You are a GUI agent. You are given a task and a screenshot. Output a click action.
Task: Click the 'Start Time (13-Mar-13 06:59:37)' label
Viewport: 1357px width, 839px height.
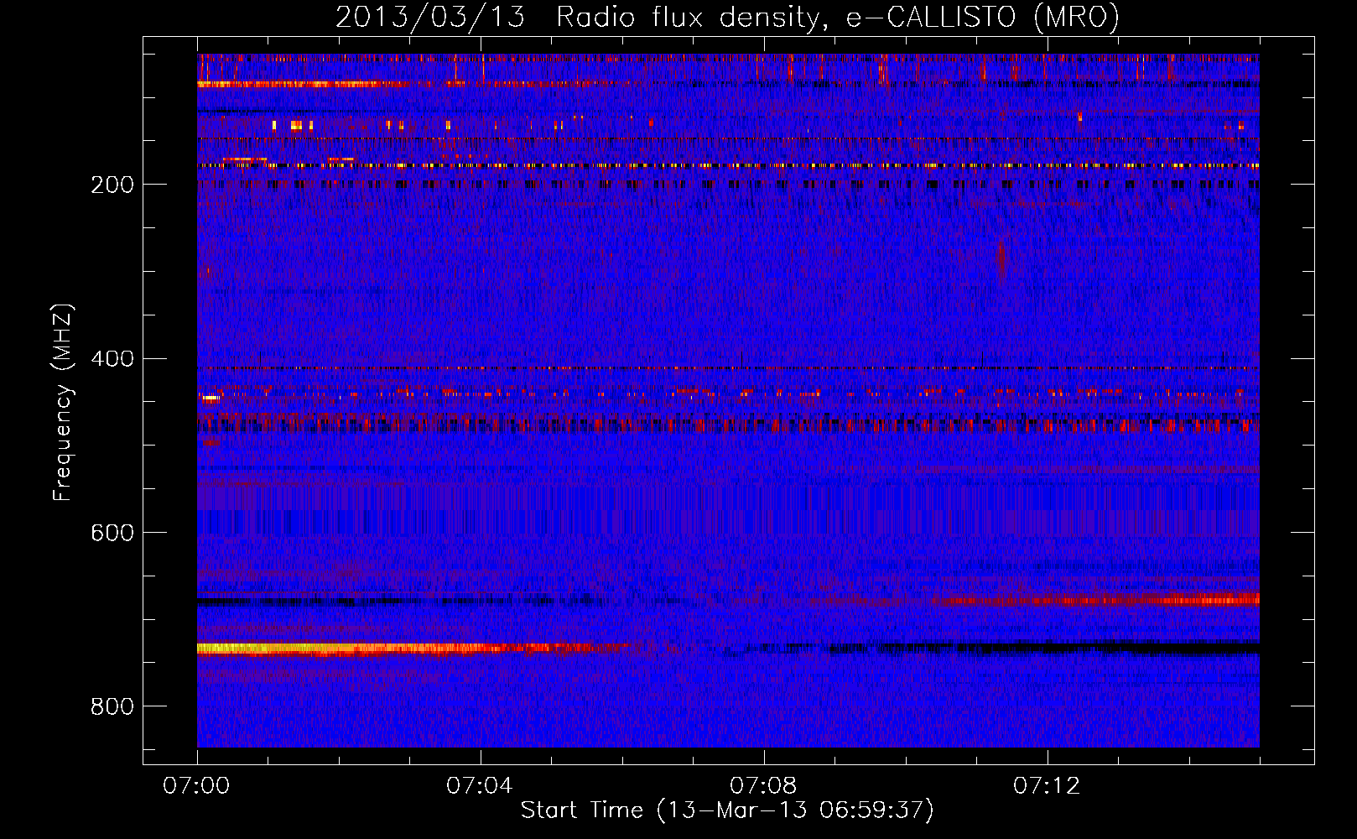pos(727,810)
